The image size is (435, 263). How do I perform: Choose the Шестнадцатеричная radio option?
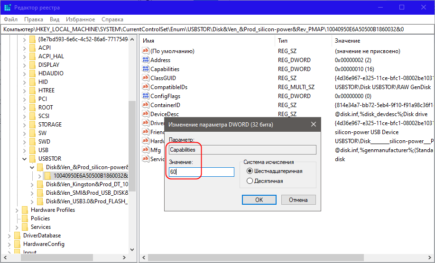[250, 171]
